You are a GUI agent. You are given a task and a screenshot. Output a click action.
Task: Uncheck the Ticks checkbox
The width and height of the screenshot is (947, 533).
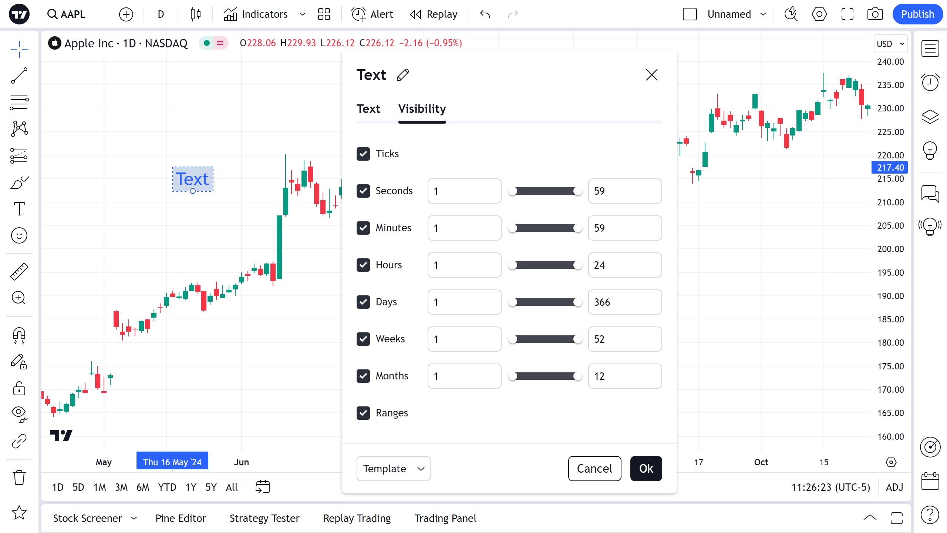click(363, 154)
